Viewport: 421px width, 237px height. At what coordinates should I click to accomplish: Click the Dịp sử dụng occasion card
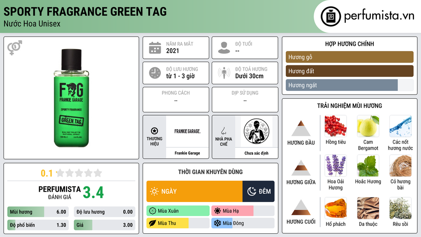[x=245, y=100]
